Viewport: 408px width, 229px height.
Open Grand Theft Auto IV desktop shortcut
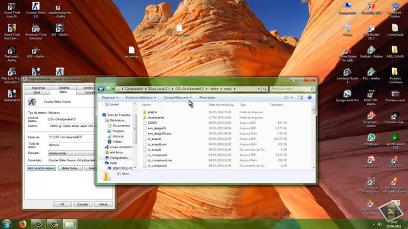(x=11, y=10)
